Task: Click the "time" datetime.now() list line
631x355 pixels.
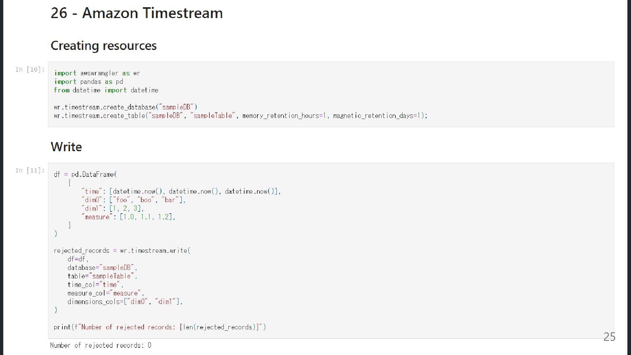Action: [x=181, y=191]
